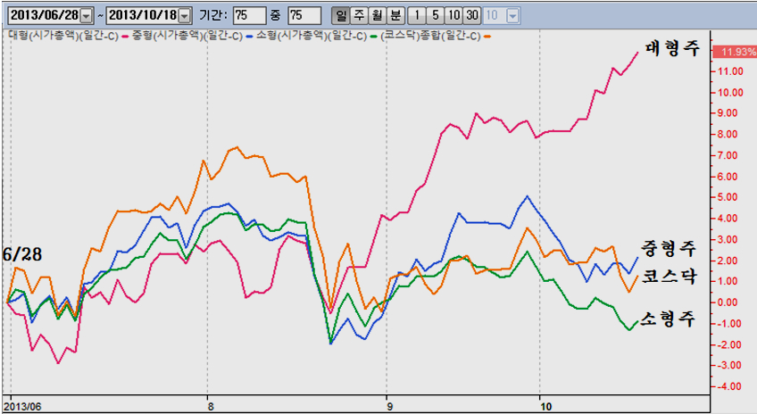Click the pink 대형(시가총액) legend marker
The width and height of the screenshot is (757, 414).
tap(122, 36)
